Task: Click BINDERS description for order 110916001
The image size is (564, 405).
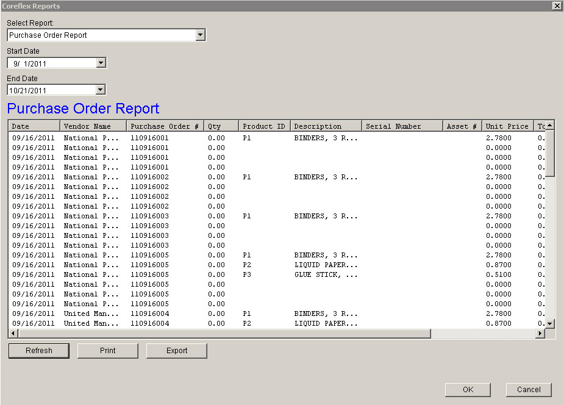Action: [326, 138]
